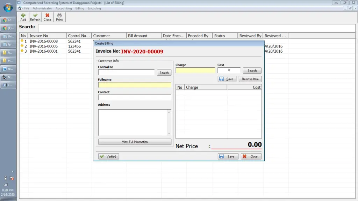358x201 pixels.
Task: Open the Accounting menu
Action: click(64, 8)
